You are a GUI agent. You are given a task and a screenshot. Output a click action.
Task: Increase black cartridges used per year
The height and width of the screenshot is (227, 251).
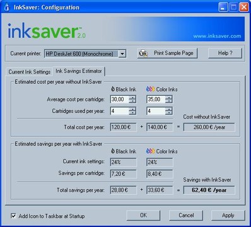coord(132,109)
